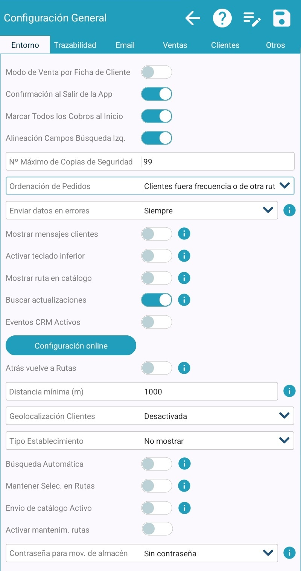This screenshot has height=571, width=301.
Task: Toggle Eventos CRM Activos on
Action: (x=157, y=322)
